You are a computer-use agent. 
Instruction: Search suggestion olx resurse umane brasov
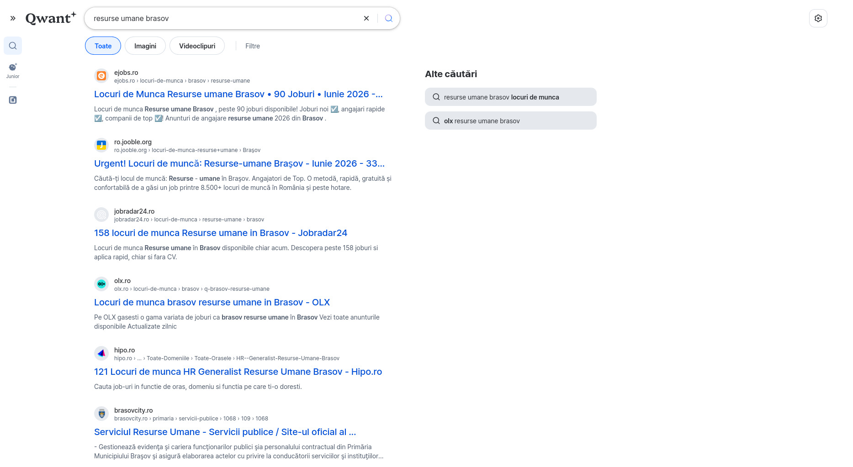click(x=511, y=121)
